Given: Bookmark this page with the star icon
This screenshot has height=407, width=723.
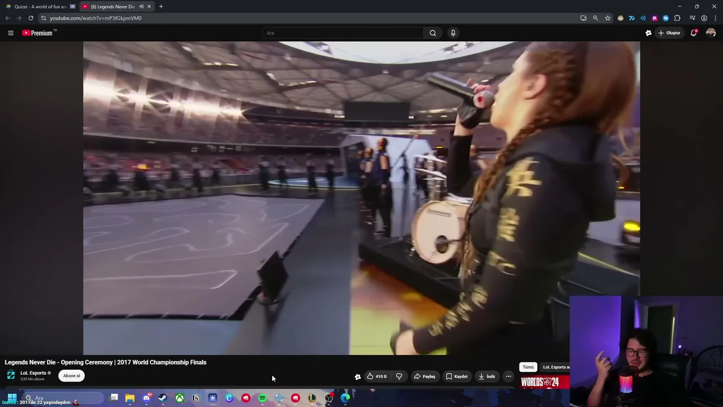Looking at the screenshot, I should [608, 18].
